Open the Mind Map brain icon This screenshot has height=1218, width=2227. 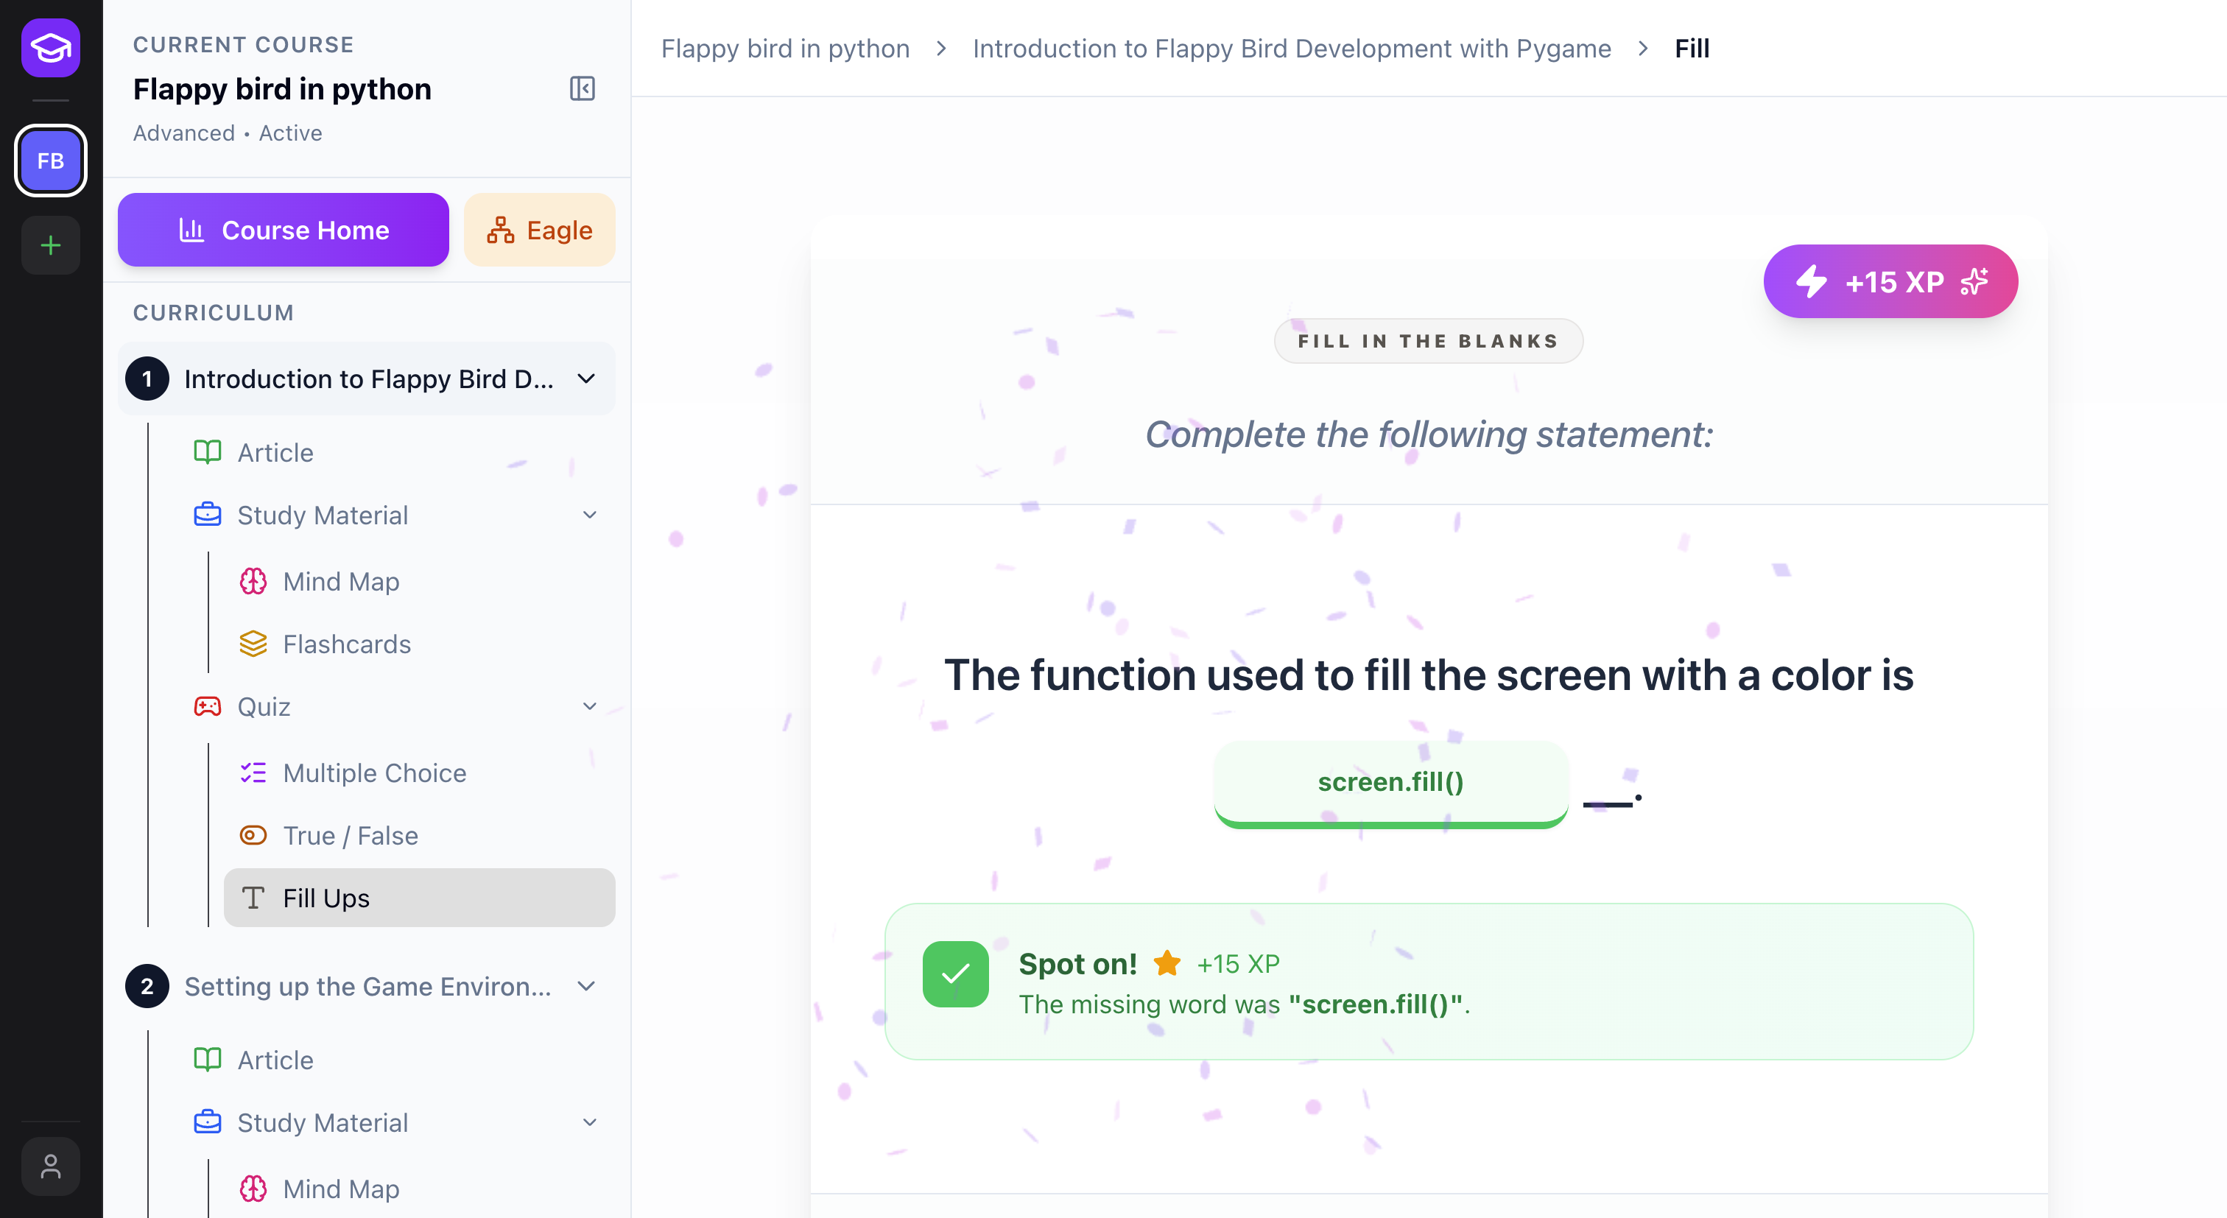point(253,582)
